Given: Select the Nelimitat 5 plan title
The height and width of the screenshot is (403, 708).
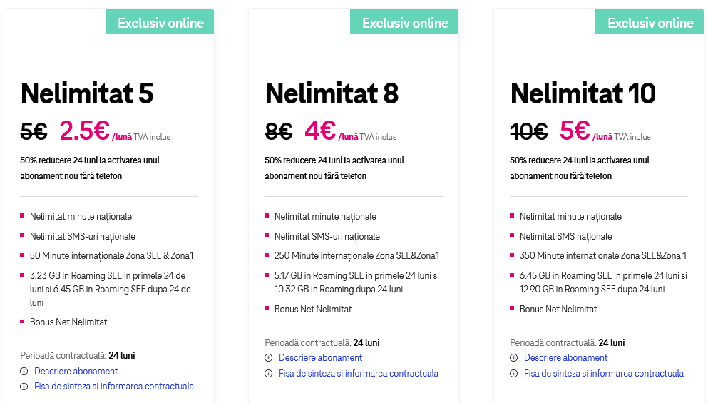Looking at the screenshot, I should click(x=87, y=93).
